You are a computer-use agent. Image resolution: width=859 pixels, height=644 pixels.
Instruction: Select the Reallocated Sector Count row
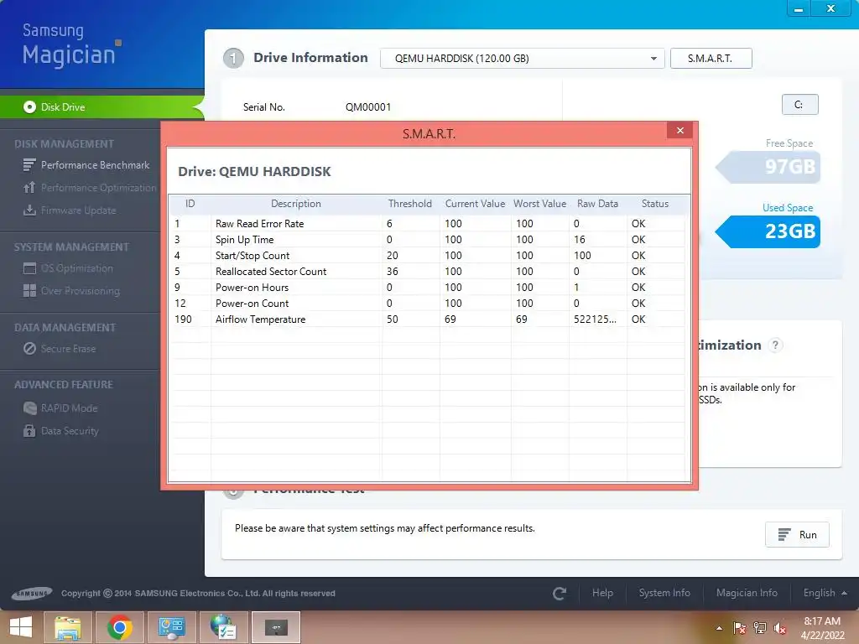[x=427, y=271]
